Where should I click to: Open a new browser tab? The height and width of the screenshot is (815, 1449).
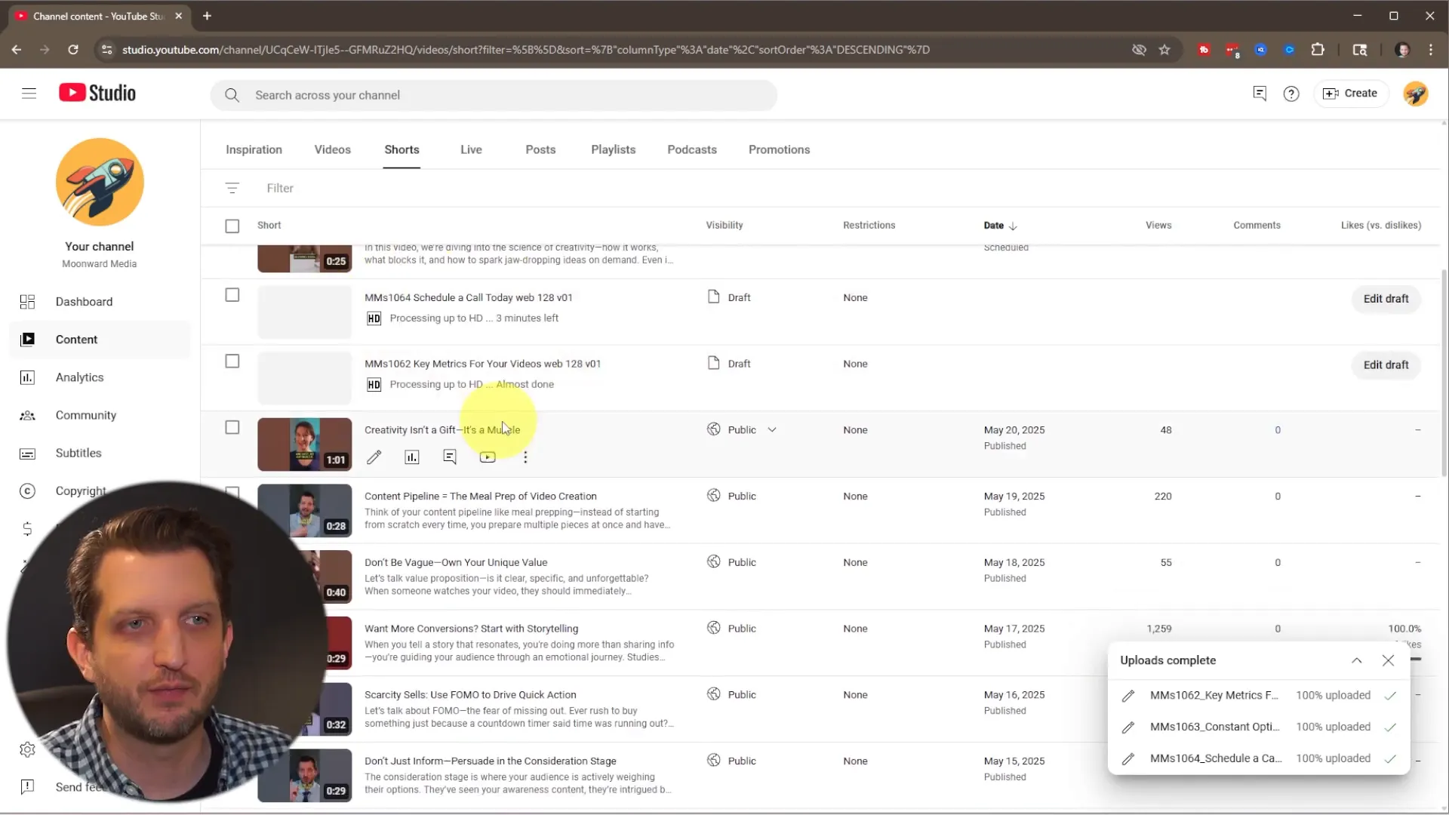207,16
